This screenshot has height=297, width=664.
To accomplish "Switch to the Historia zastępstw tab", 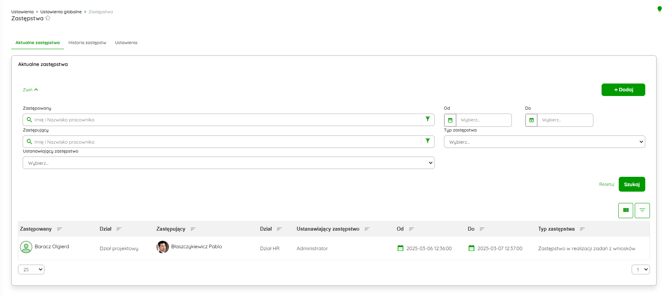I will coord(87,43).
